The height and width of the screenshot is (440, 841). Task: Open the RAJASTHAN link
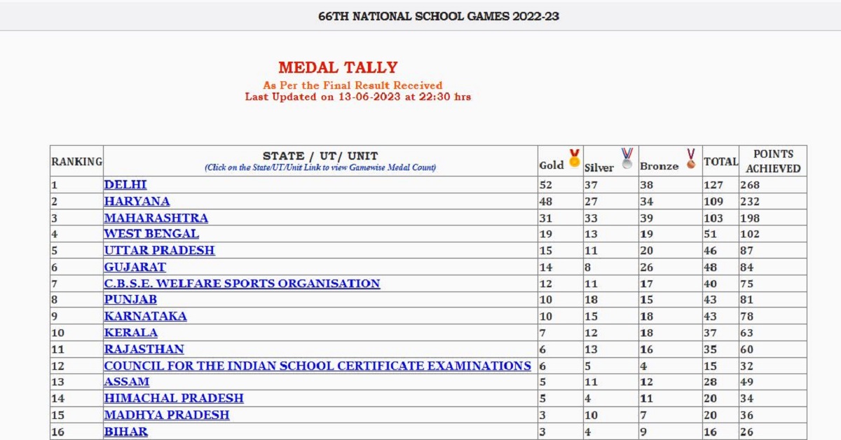pos(144,349)
